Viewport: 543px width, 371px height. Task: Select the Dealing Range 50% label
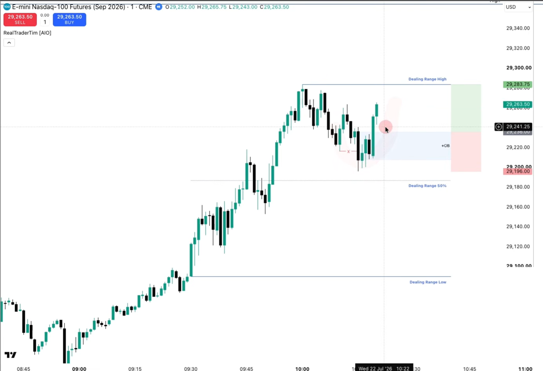coord(427,186)
